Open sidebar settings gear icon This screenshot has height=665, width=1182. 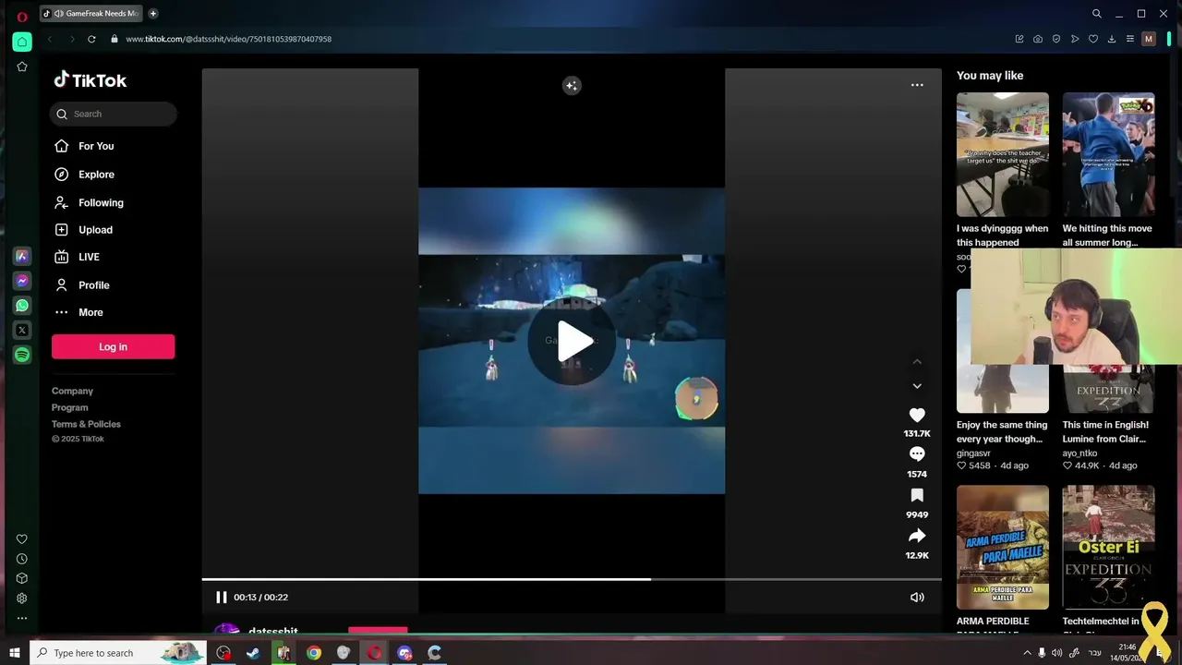pos(22,598)
